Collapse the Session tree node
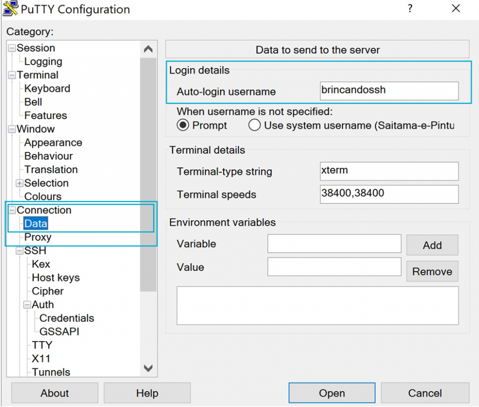 coord(12,48)
